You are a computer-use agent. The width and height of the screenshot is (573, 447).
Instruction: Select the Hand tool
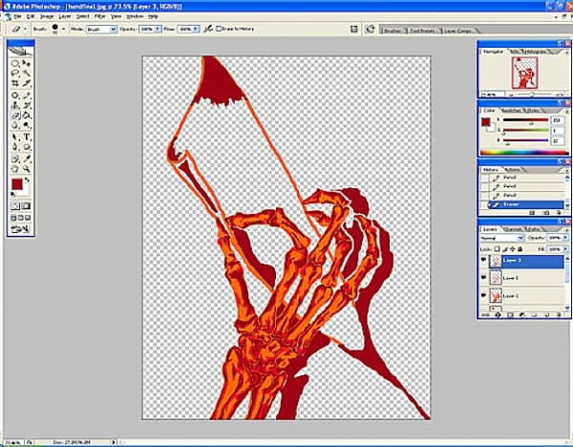tap(15, 169)
